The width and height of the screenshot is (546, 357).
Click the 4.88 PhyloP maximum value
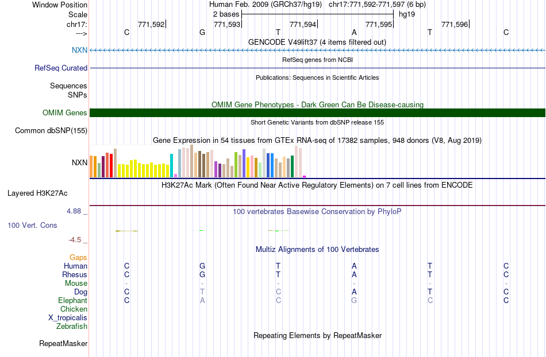click(74, 211)
